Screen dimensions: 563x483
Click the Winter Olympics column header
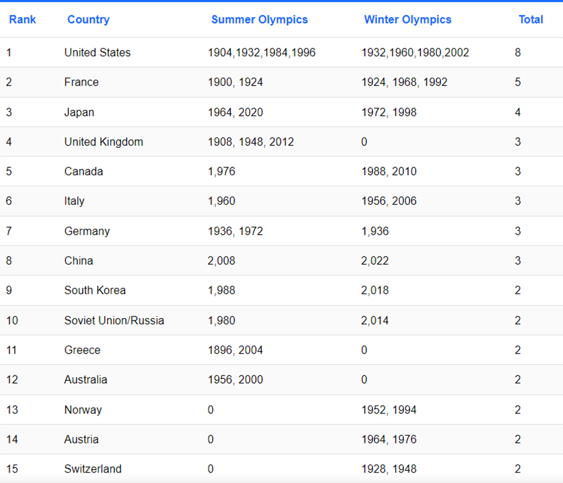[407, 19]
